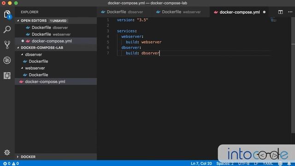
Task: Click the 'dbserver:' key in editor
Action: tap(131, 47)
